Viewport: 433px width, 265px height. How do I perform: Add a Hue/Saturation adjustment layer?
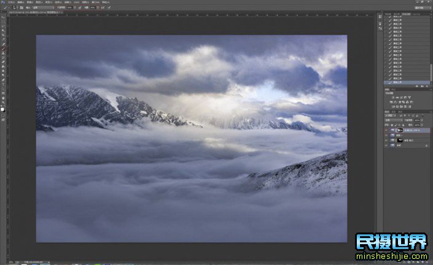[x=391, y=102]
